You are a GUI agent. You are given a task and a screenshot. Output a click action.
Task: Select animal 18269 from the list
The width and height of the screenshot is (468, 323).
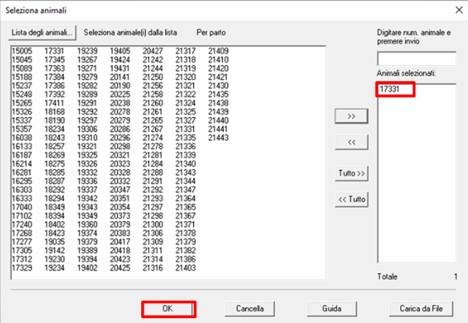[x=54, y=155]
